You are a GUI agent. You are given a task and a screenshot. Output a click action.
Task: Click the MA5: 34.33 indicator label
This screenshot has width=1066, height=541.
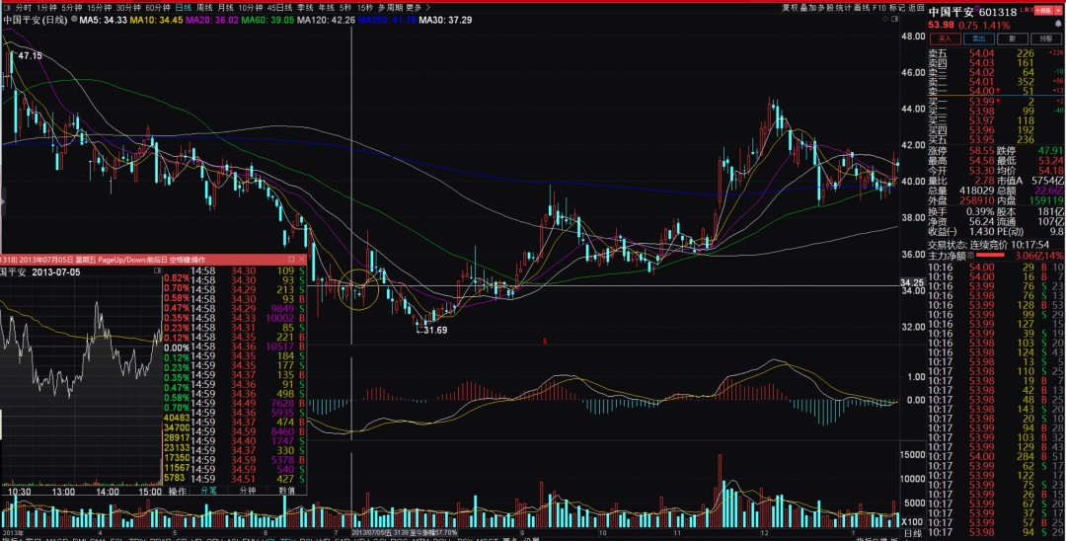(x=104, y=21)
